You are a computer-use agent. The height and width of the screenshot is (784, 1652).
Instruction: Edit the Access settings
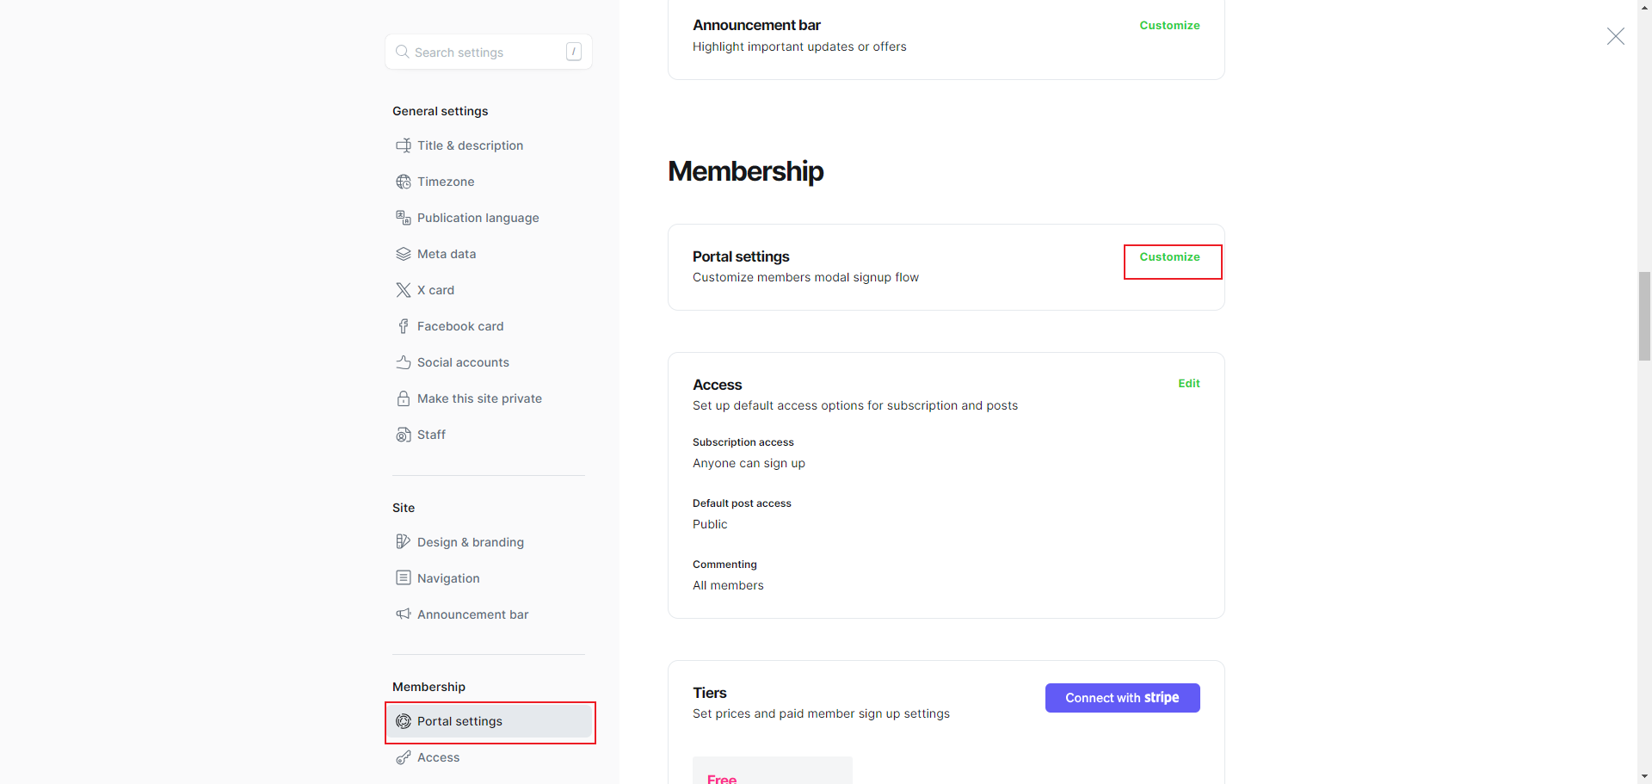tap(1188, 384)
